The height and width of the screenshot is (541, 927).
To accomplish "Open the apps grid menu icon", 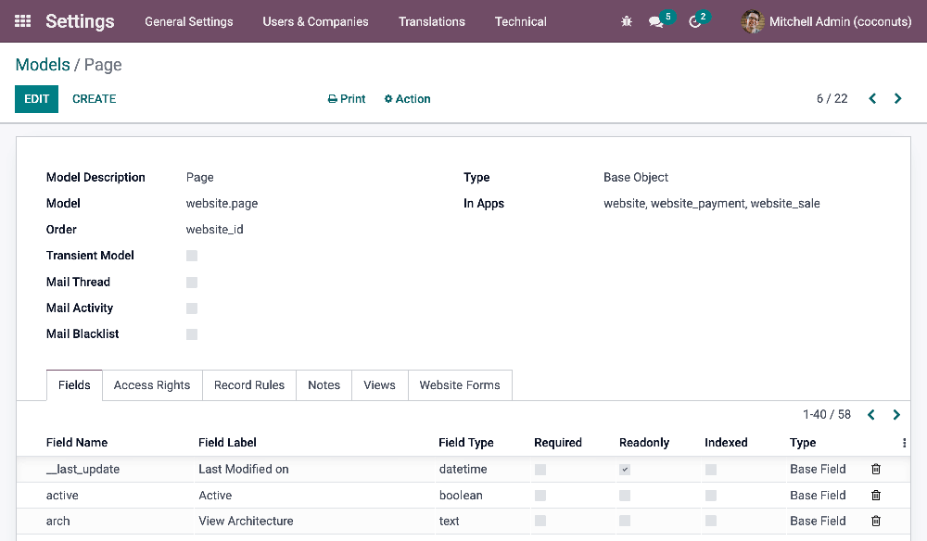I will coord(23,21).
